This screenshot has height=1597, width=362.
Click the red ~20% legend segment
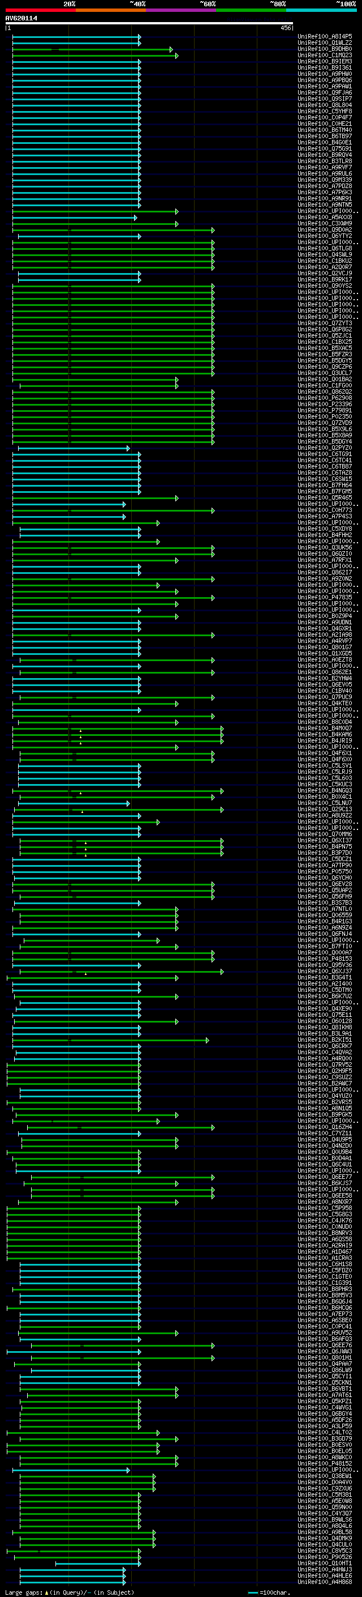[40, 11]
